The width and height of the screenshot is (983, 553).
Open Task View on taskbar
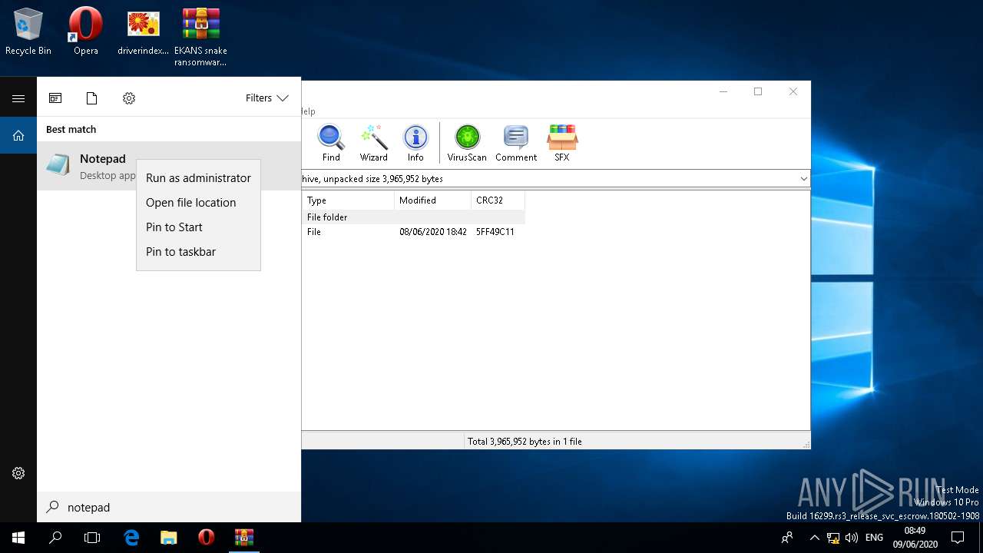(92, 538)
